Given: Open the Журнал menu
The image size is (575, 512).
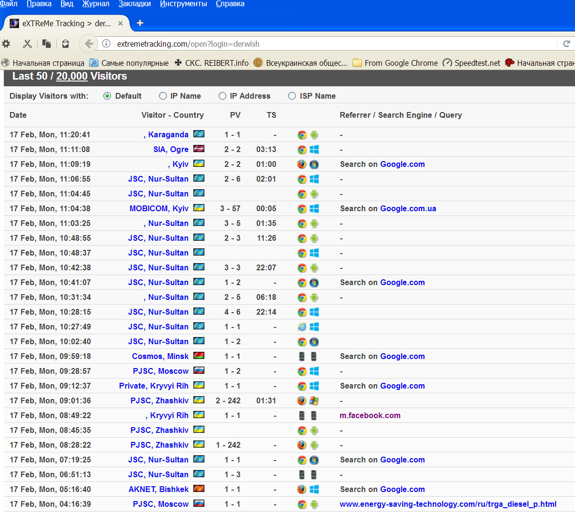Looking at the screenshot, I should (x=96, y=4).
